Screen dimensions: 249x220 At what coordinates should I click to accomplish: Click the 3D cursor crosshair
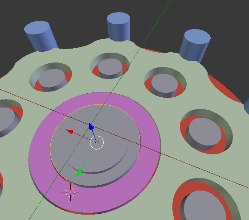click(70, 192)
